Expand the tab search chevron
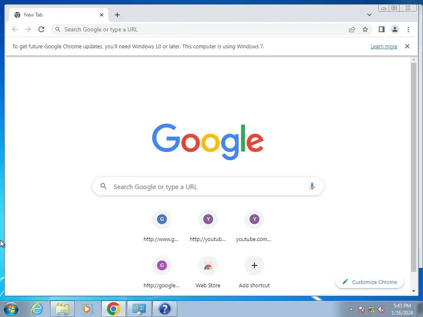Viewport: 423px width, 317px height. pos(369,15)
